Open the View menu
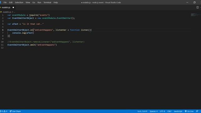Image resolution: width=201 pixels, height=113 pixels. [28, 3]
